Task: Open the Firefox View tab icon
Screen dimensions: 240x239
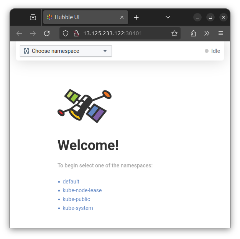Action: pyautogui.click(x=33, y=17)
